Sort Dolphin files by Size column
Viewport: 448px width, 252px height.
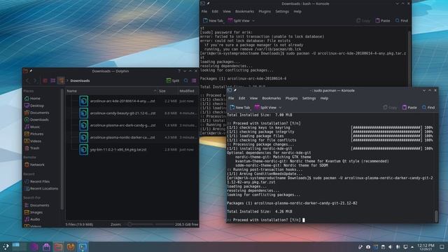167,91
